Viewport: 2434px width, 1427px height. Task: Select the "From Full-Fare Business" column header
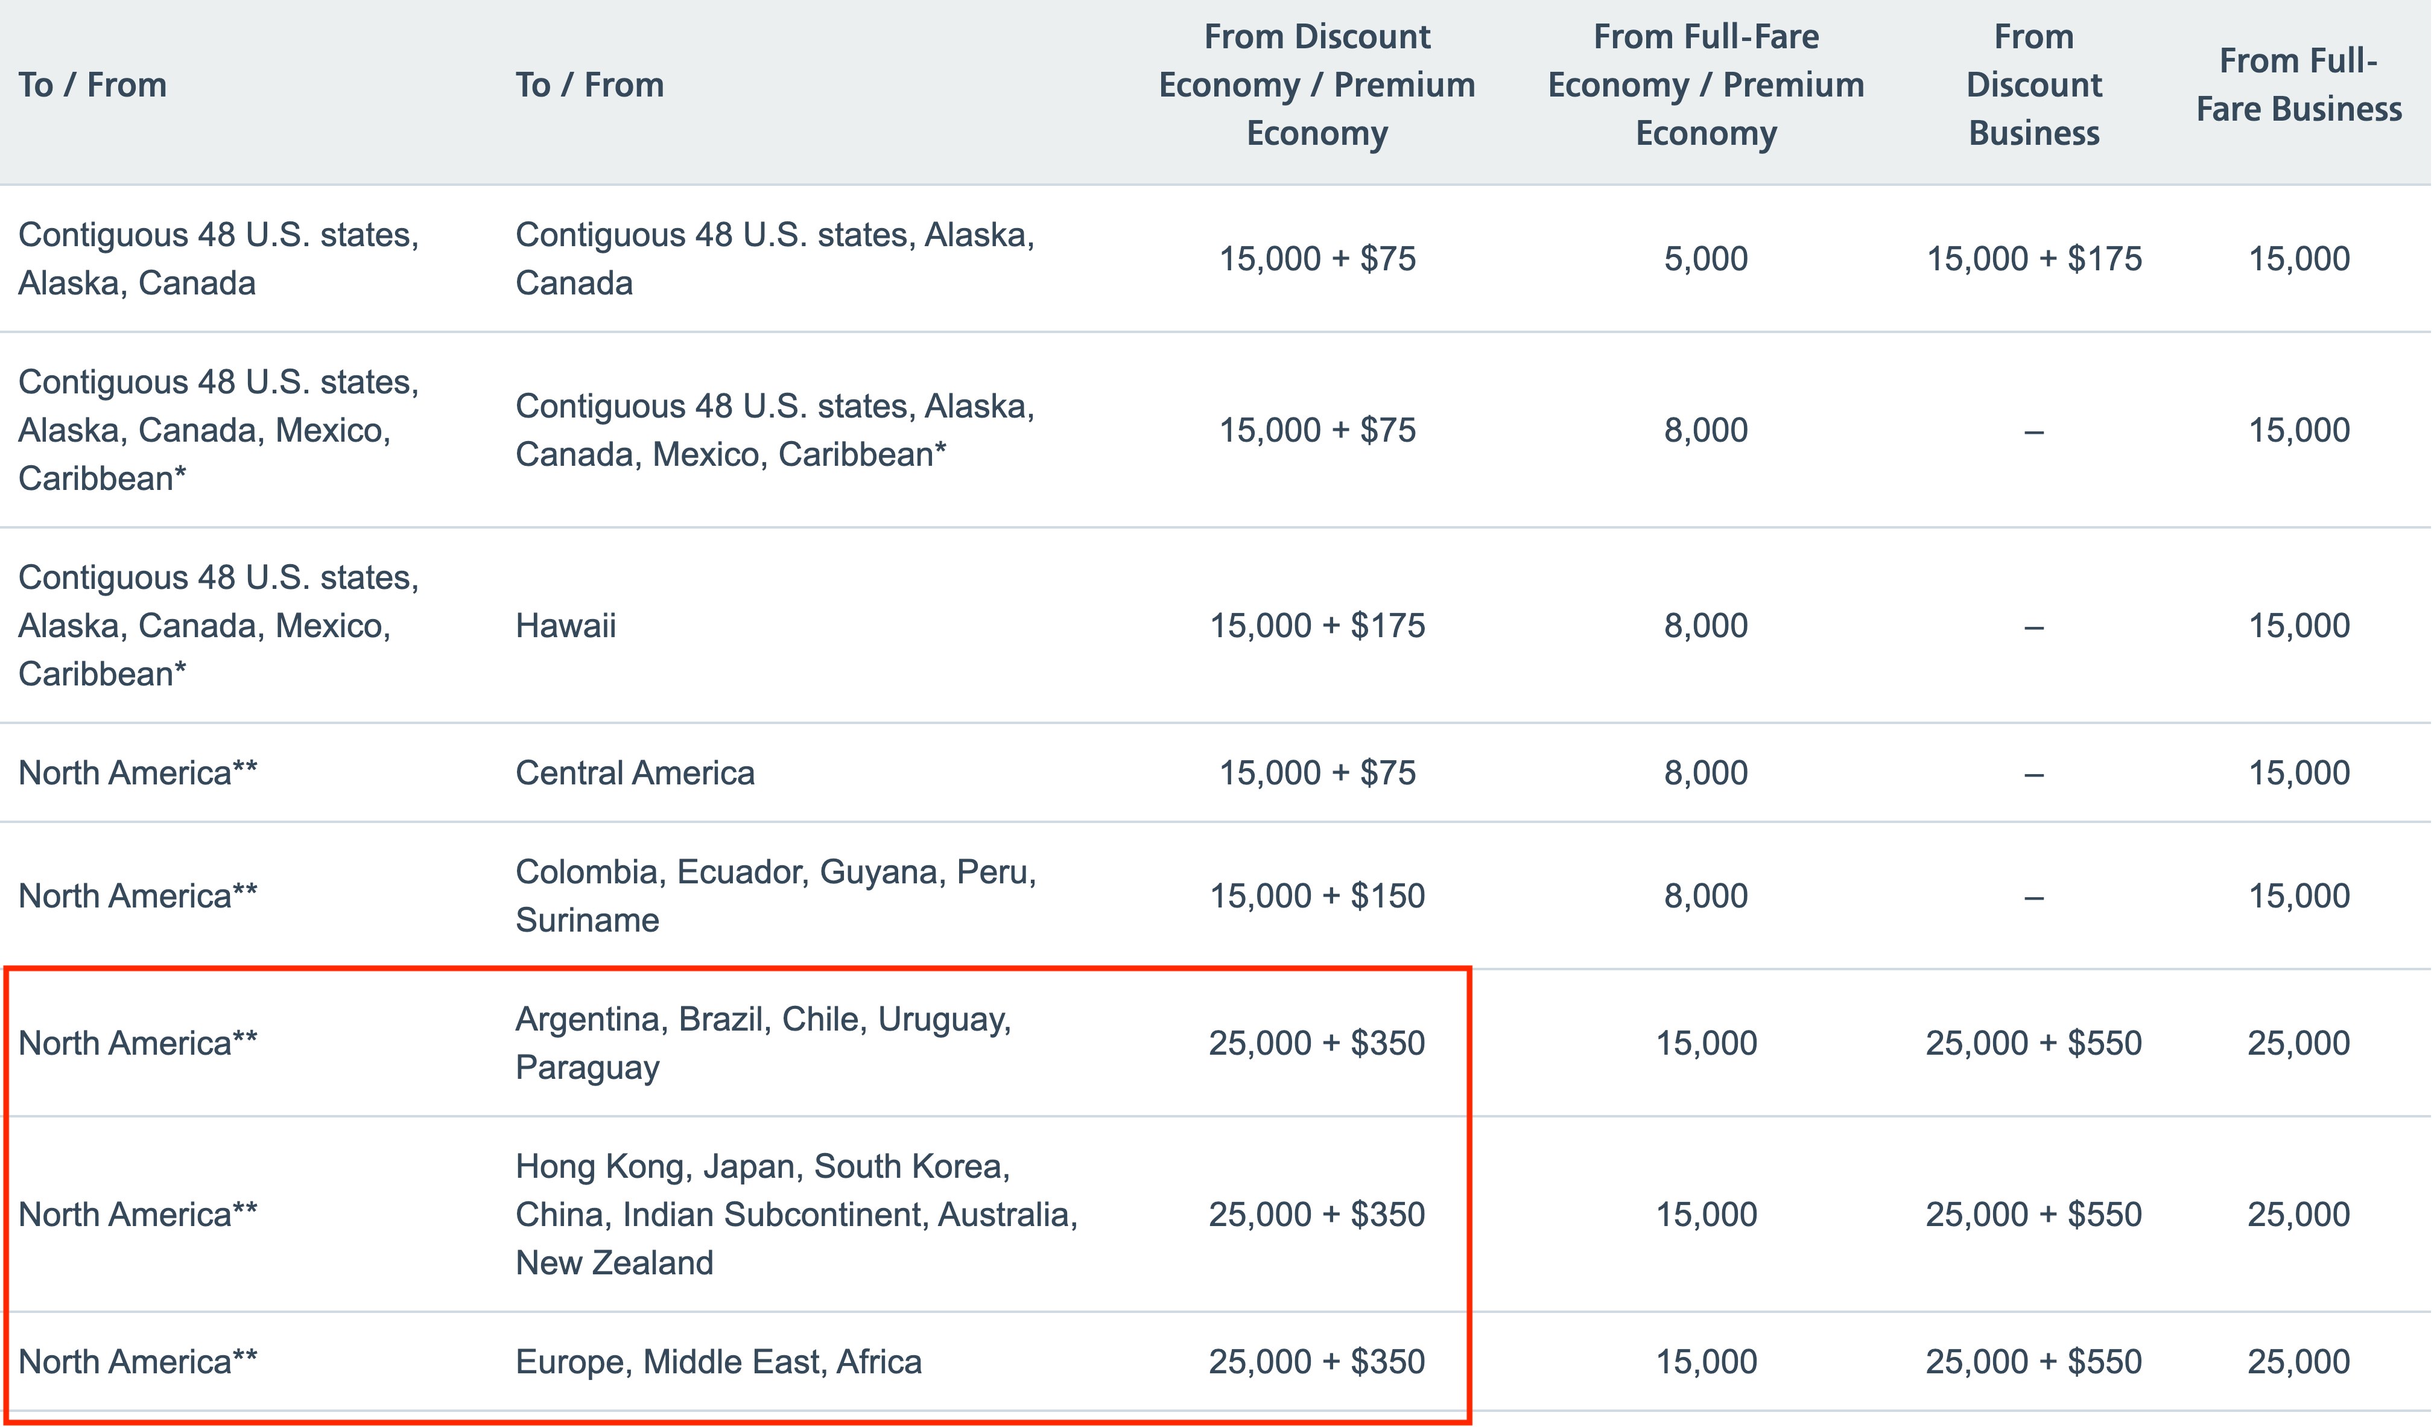(2299, 85)
